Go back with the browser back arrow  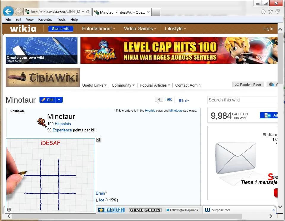tap(8, 12)
